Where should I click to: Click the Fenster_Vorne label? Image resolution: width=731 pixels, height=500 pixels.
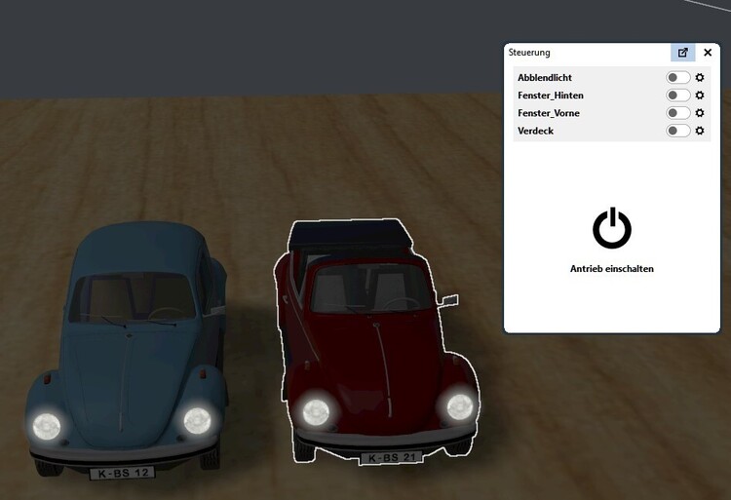tap(548, 113)
